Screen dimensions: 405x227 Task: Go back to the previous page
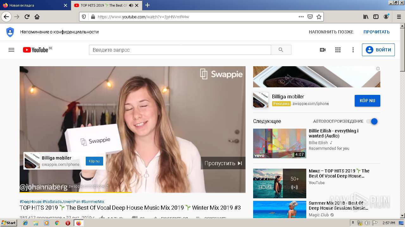click(6, 17)
